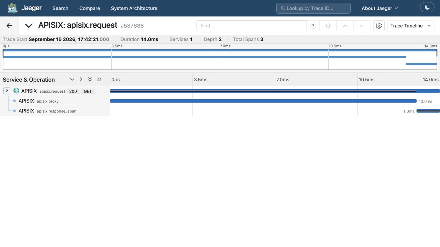Collapse all spans with double-right chevron
The width and height of the screenshot is (440, 247).
click(x=99, y=80)
